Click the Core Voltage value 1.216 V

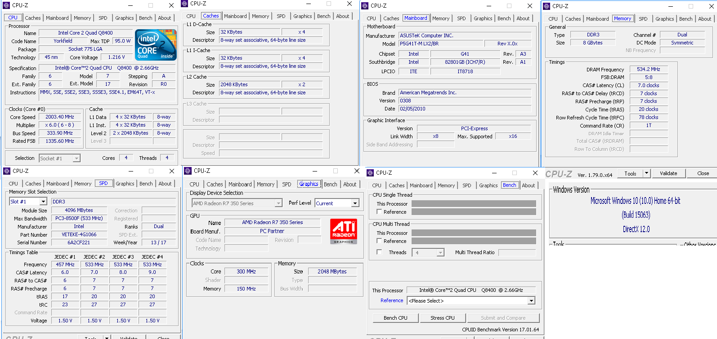(x=117, y=57)
